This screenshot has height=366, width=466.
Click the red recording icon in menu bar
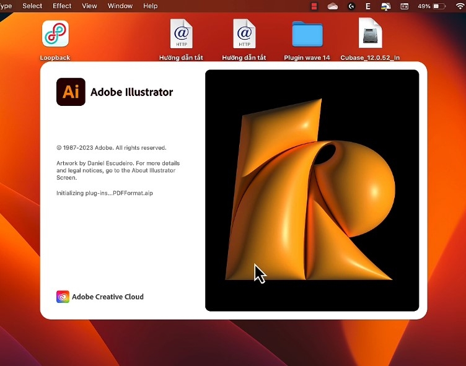coord(314,6)
